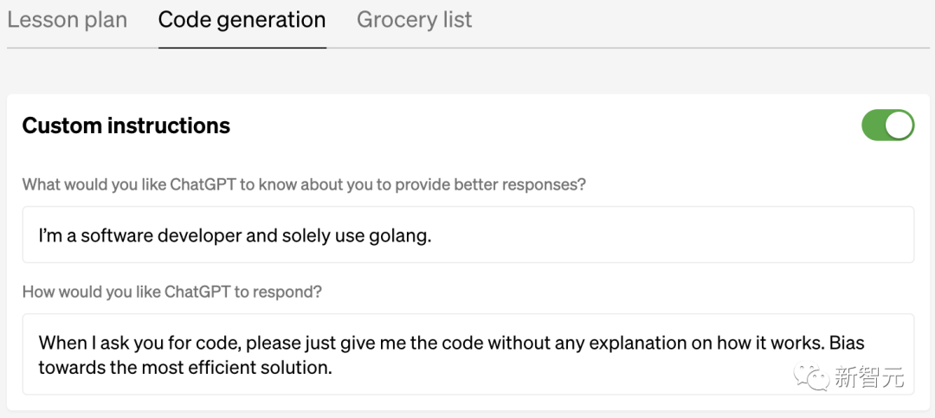Click the 新智元 watermark text

[x=868, y=377]
